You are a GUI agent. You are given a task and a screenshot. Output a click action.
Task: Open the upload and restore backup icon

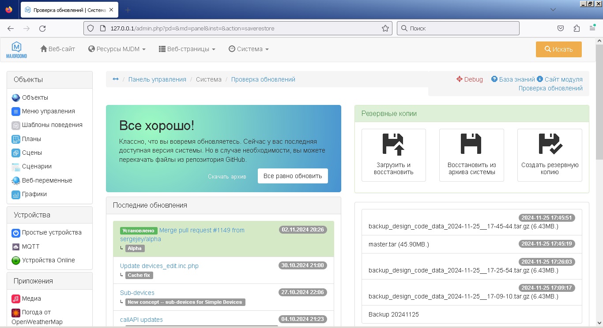coord(393,145)
